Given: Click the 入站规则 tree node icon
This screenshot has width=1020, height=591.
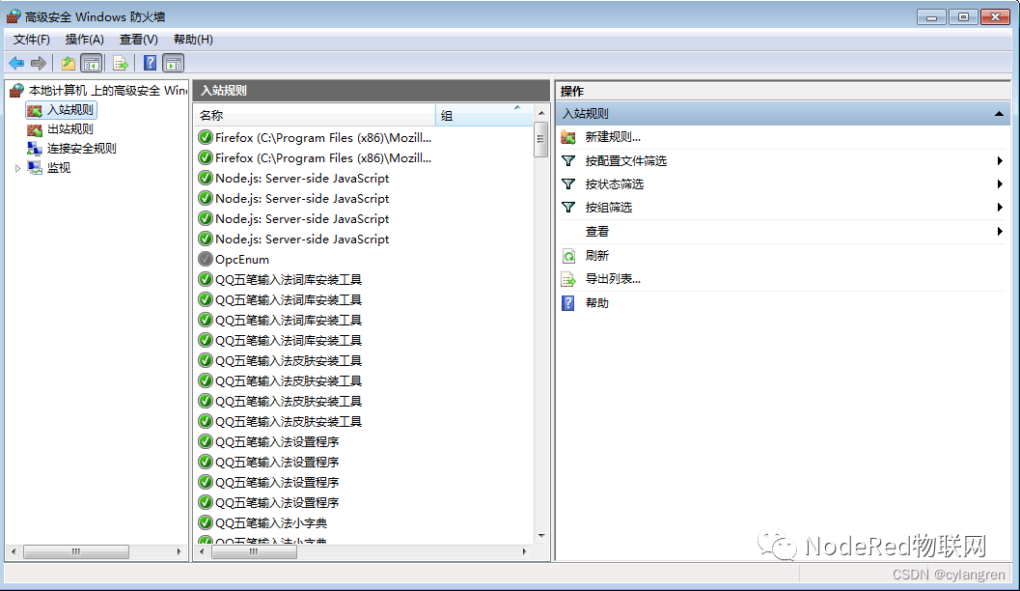Looking at the screenshot, I should pyautogui.click(x=35, y=111).
